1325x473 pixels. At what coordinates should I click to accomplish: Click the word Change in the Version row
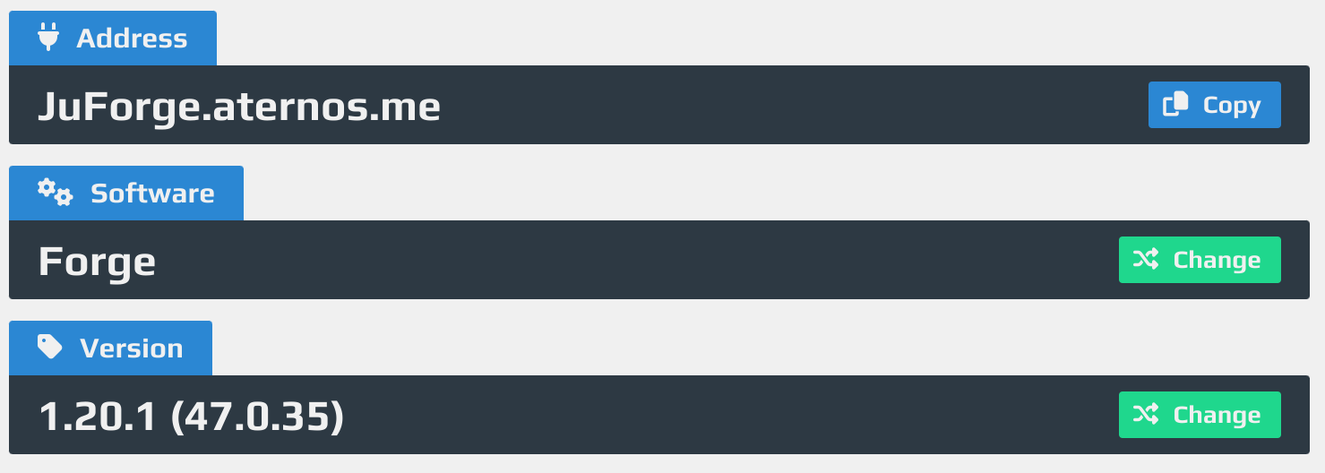tap(1217, 415)
